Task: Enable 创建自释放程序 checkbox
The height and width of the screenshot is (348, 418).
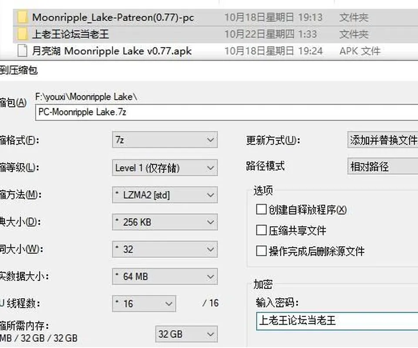Action: click(x=261, y=209)
